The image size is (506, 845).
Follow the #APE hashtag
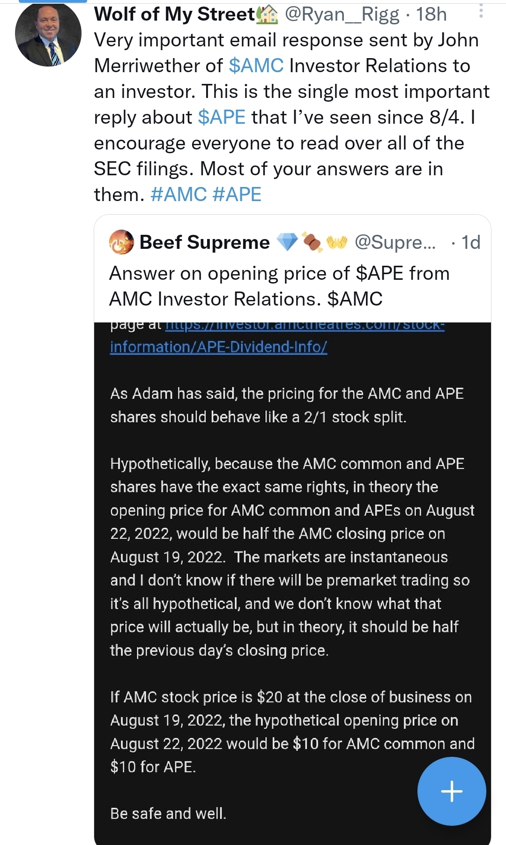tap(237, 194)
